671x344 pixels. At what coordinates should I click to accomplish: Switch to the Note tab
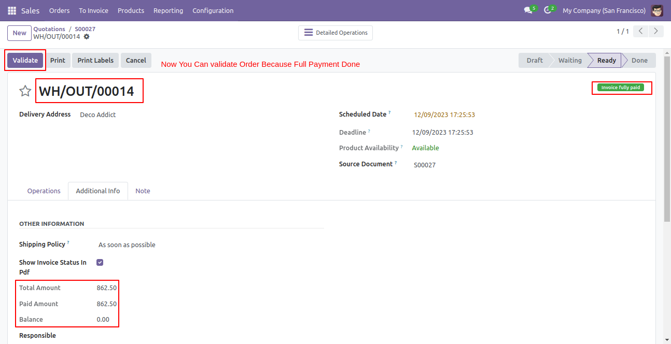(x=143, y=191)
